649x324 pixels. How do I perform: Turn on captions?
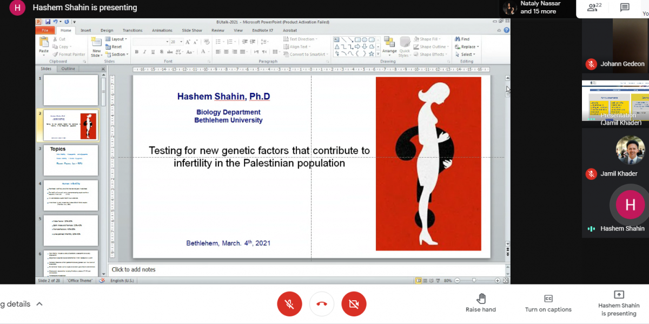tap(548, 303)
